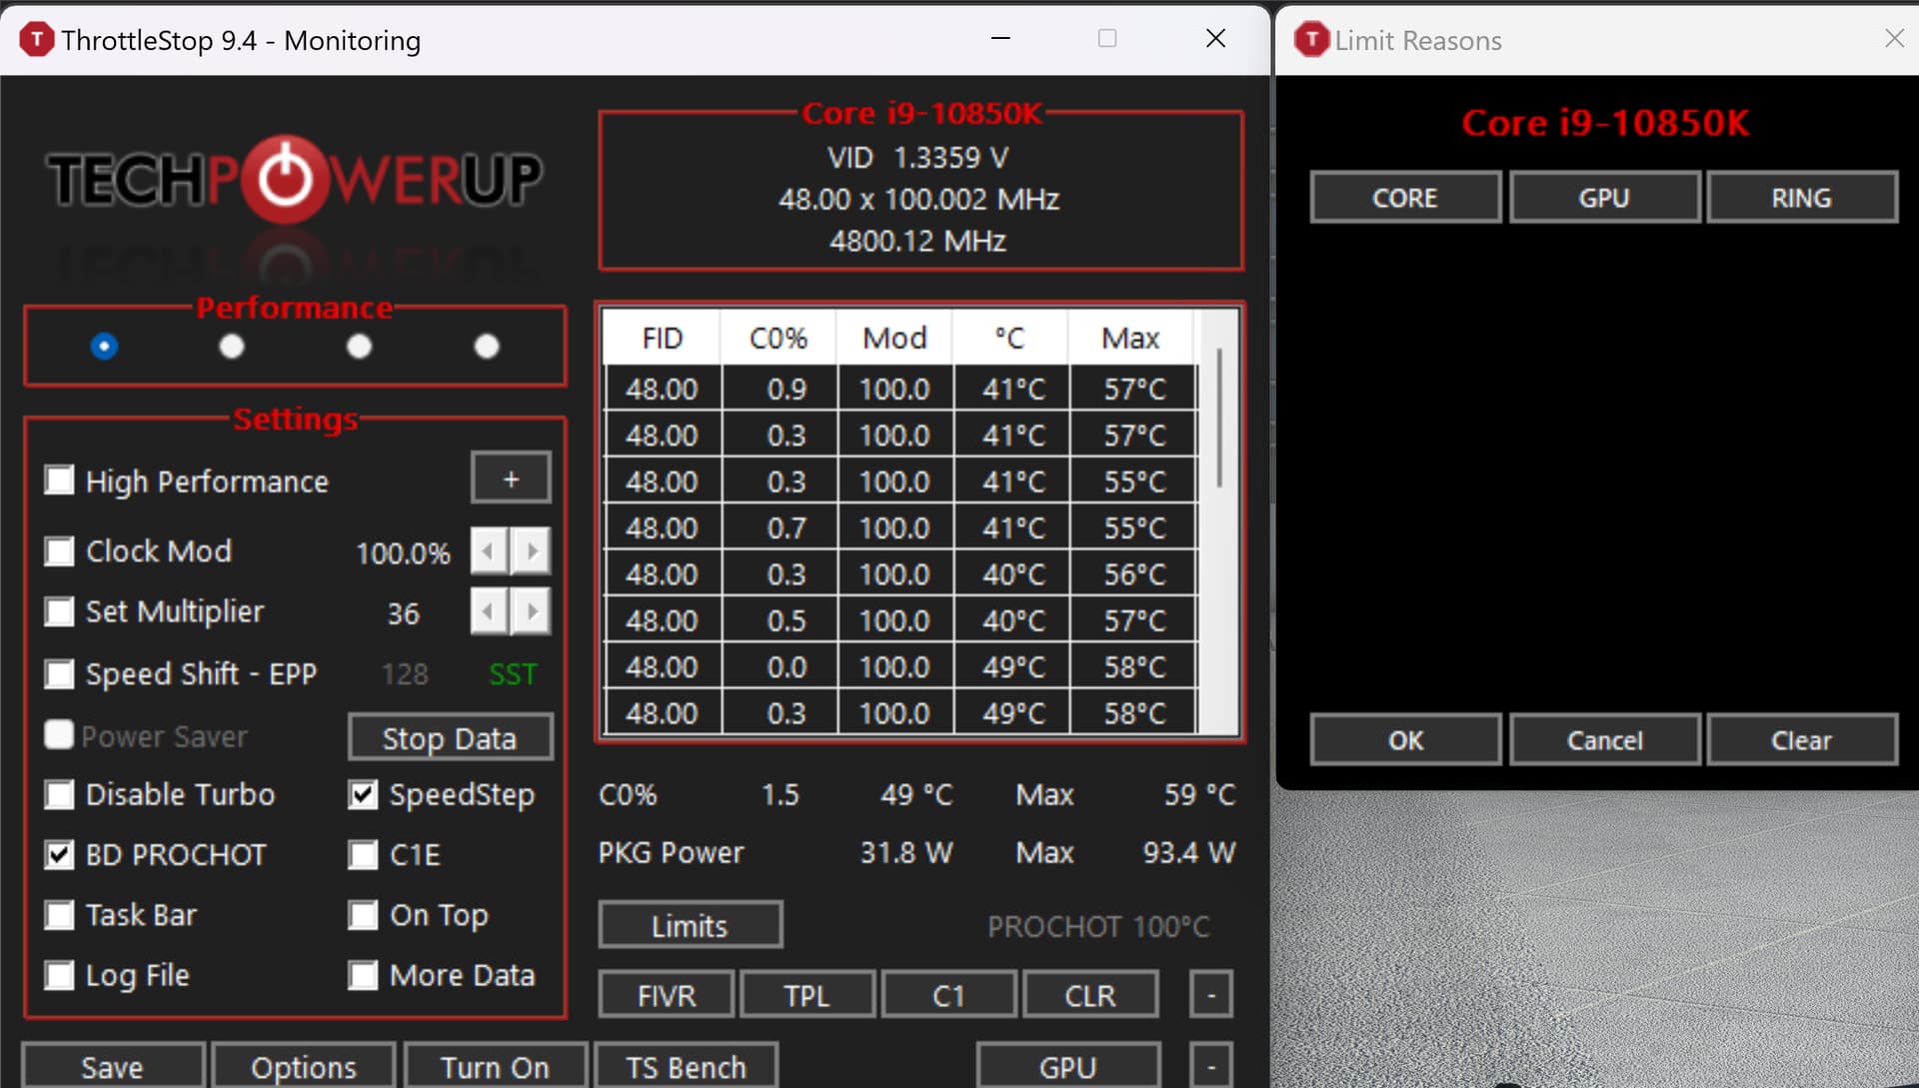Viewport: 1919px width, 1088px height.
Task: Click the green SST indicator text
Action: [x=513, y=674]
